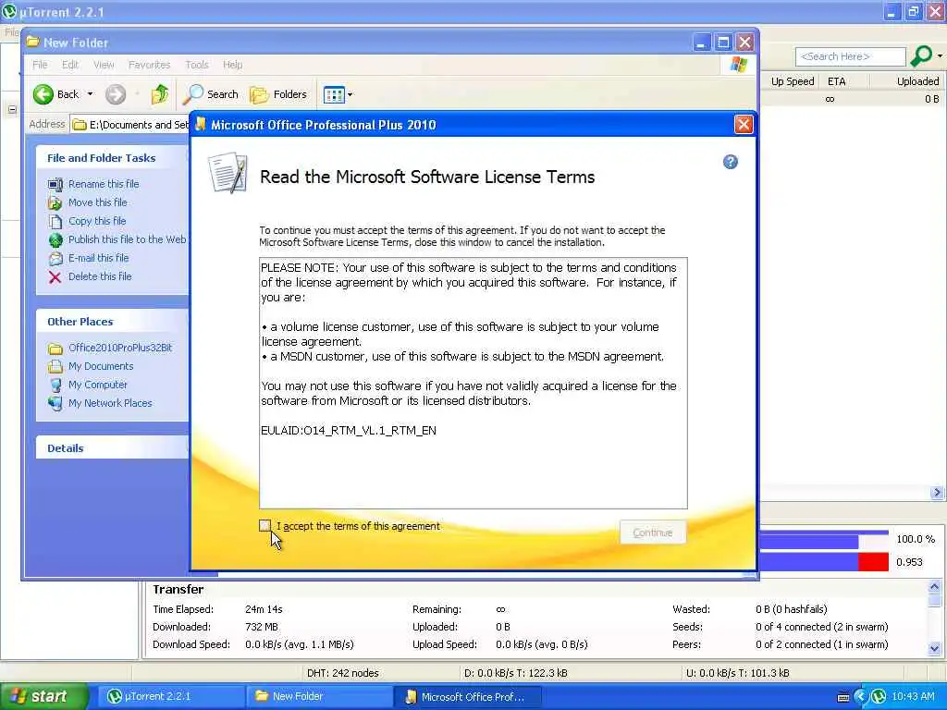Image resolution: width=947 pixels, height=710 pixels.
Task: Click the Uploaded column header
Action: coord(906,81)
